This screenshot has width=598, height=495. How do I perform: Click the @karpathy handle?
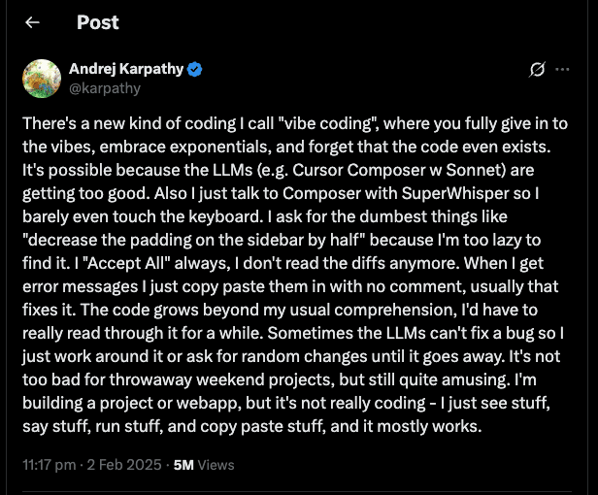click(105, 88)
